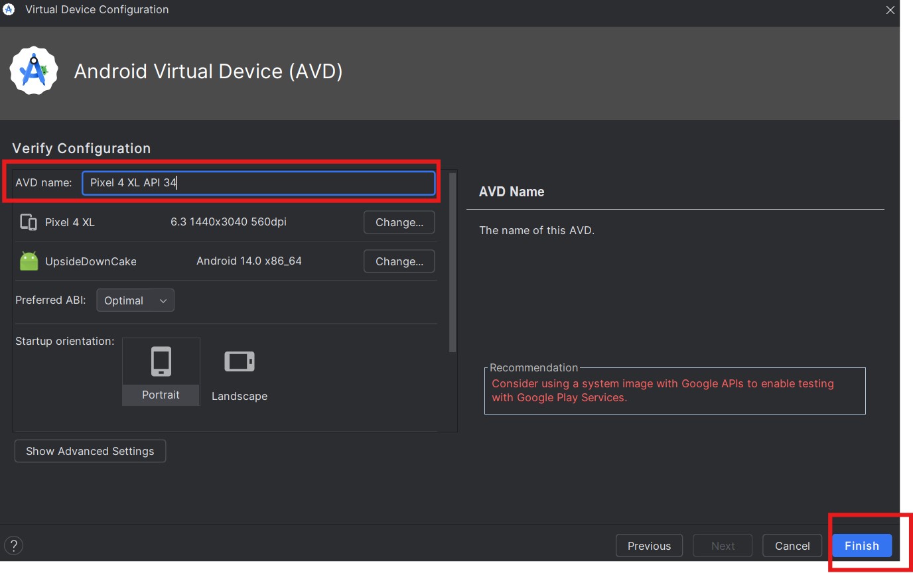Click the 'UpsideDownCake' label
913x573 pixels.
91,261
